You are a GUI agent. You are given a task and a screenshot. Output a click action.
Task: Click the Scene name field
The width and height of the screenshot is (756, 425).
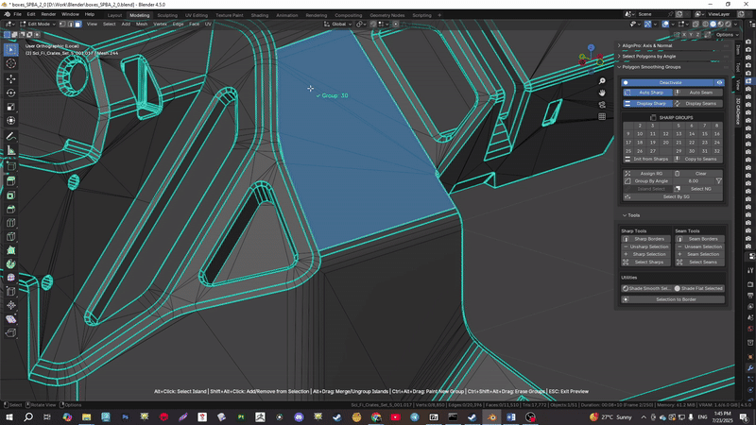pos(653,14)
